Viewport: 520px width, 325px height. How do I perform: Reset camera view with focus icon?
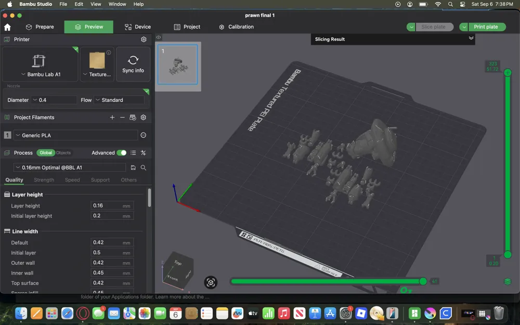pos(211,282)
